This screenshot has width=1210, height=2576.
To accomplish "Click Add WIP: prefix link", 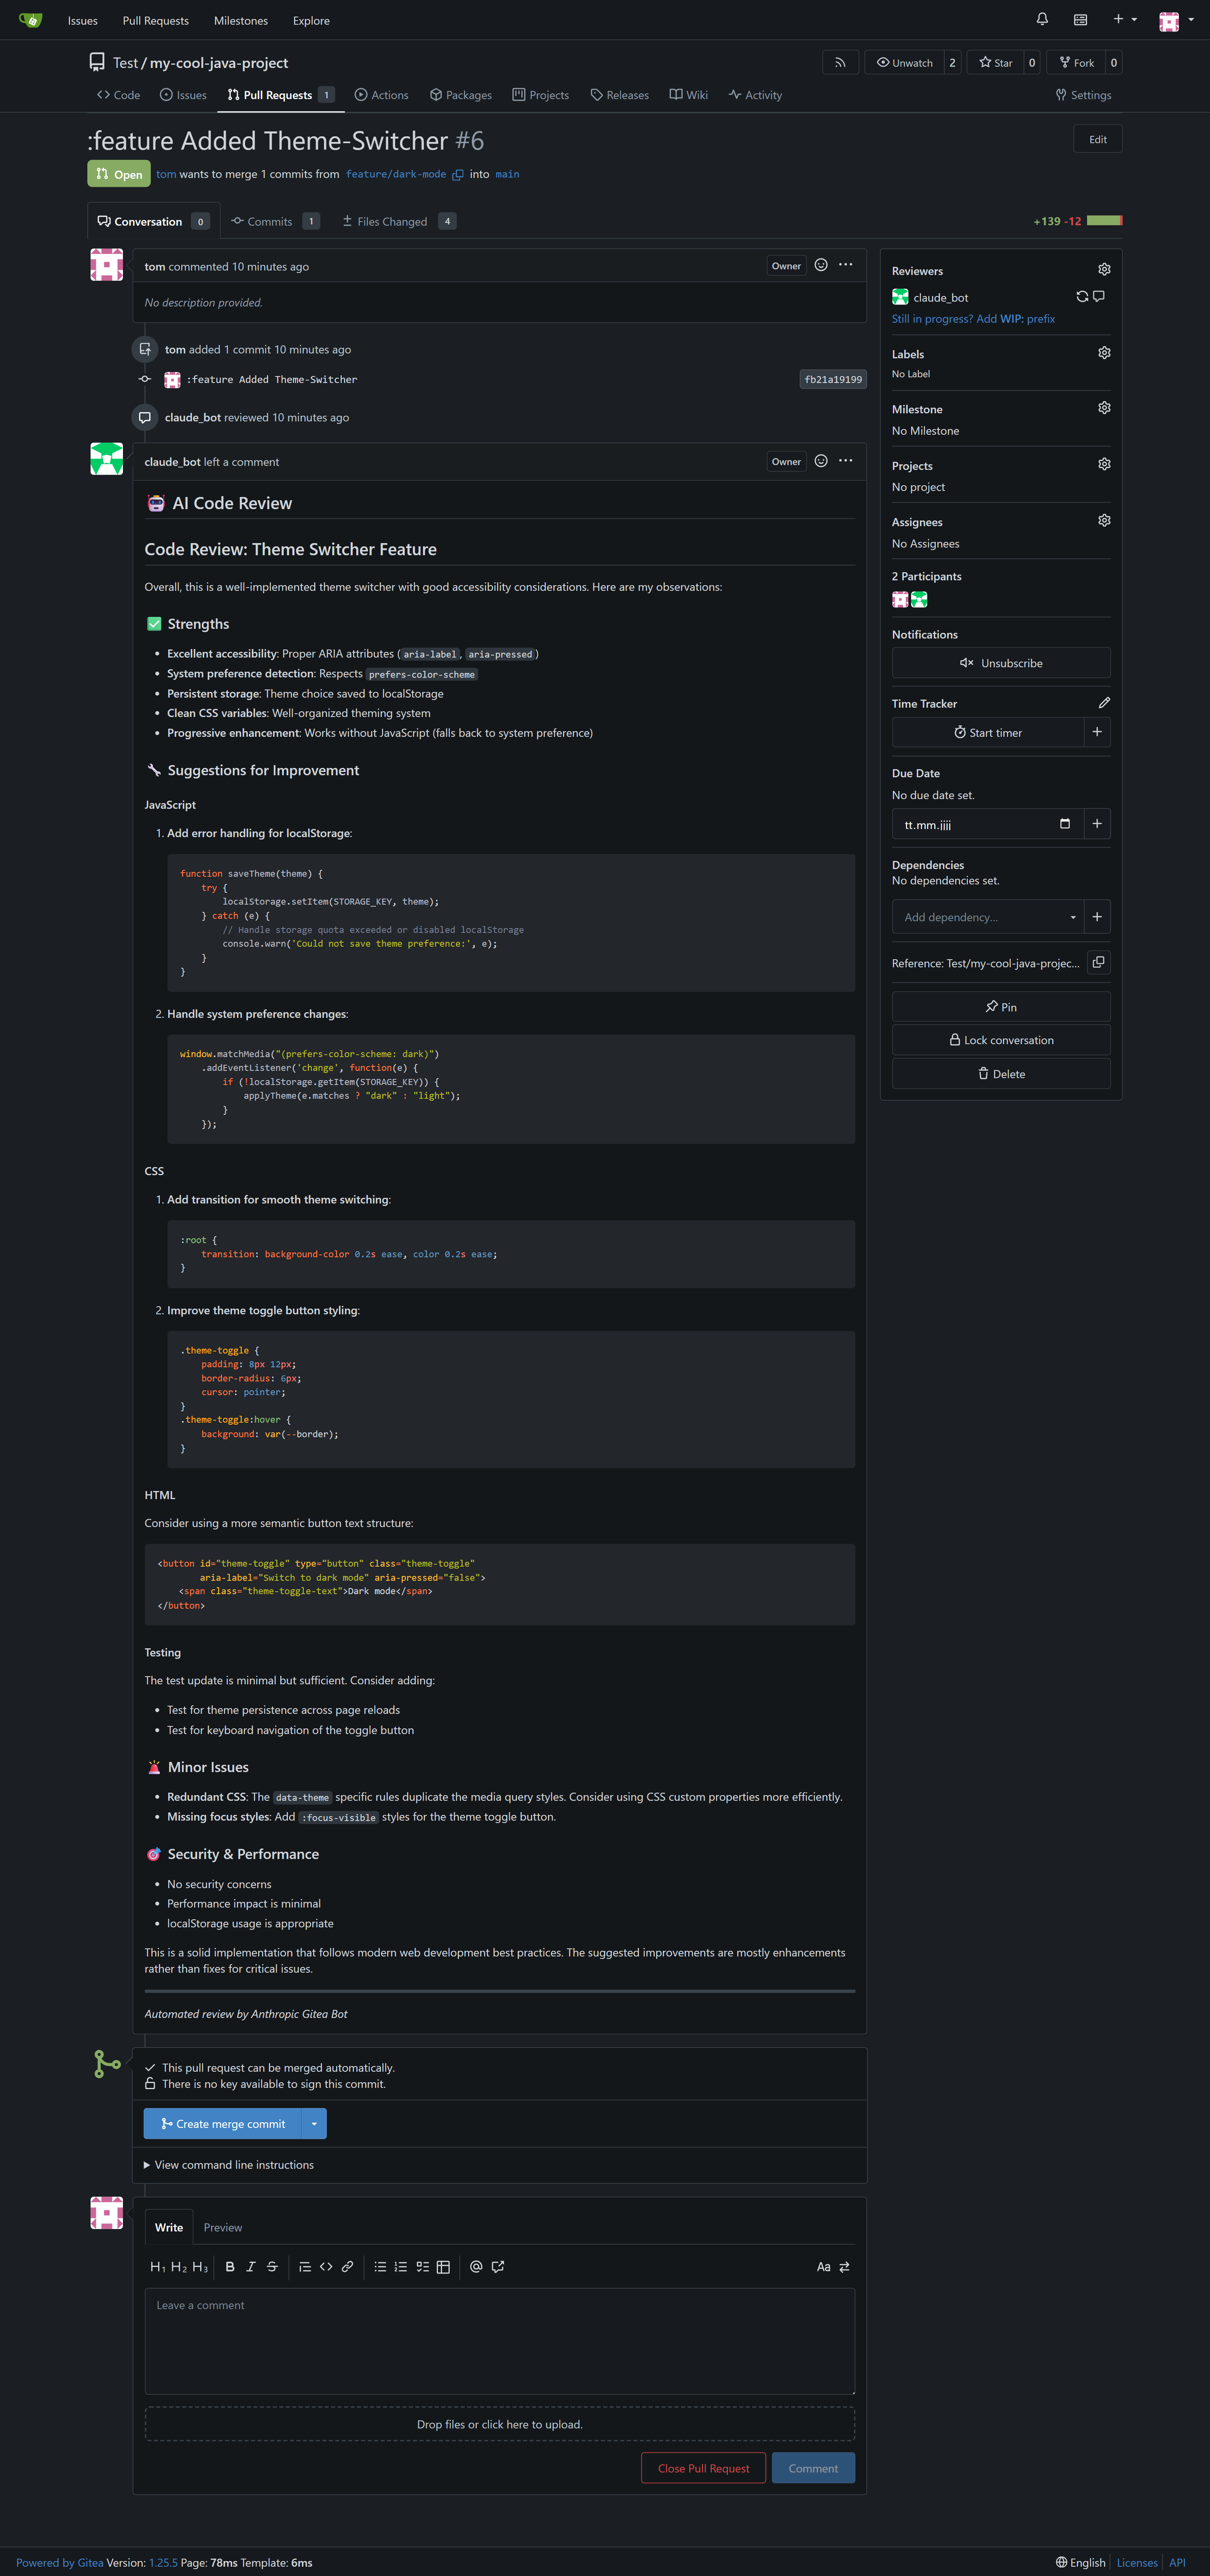I will coord(973,319).
